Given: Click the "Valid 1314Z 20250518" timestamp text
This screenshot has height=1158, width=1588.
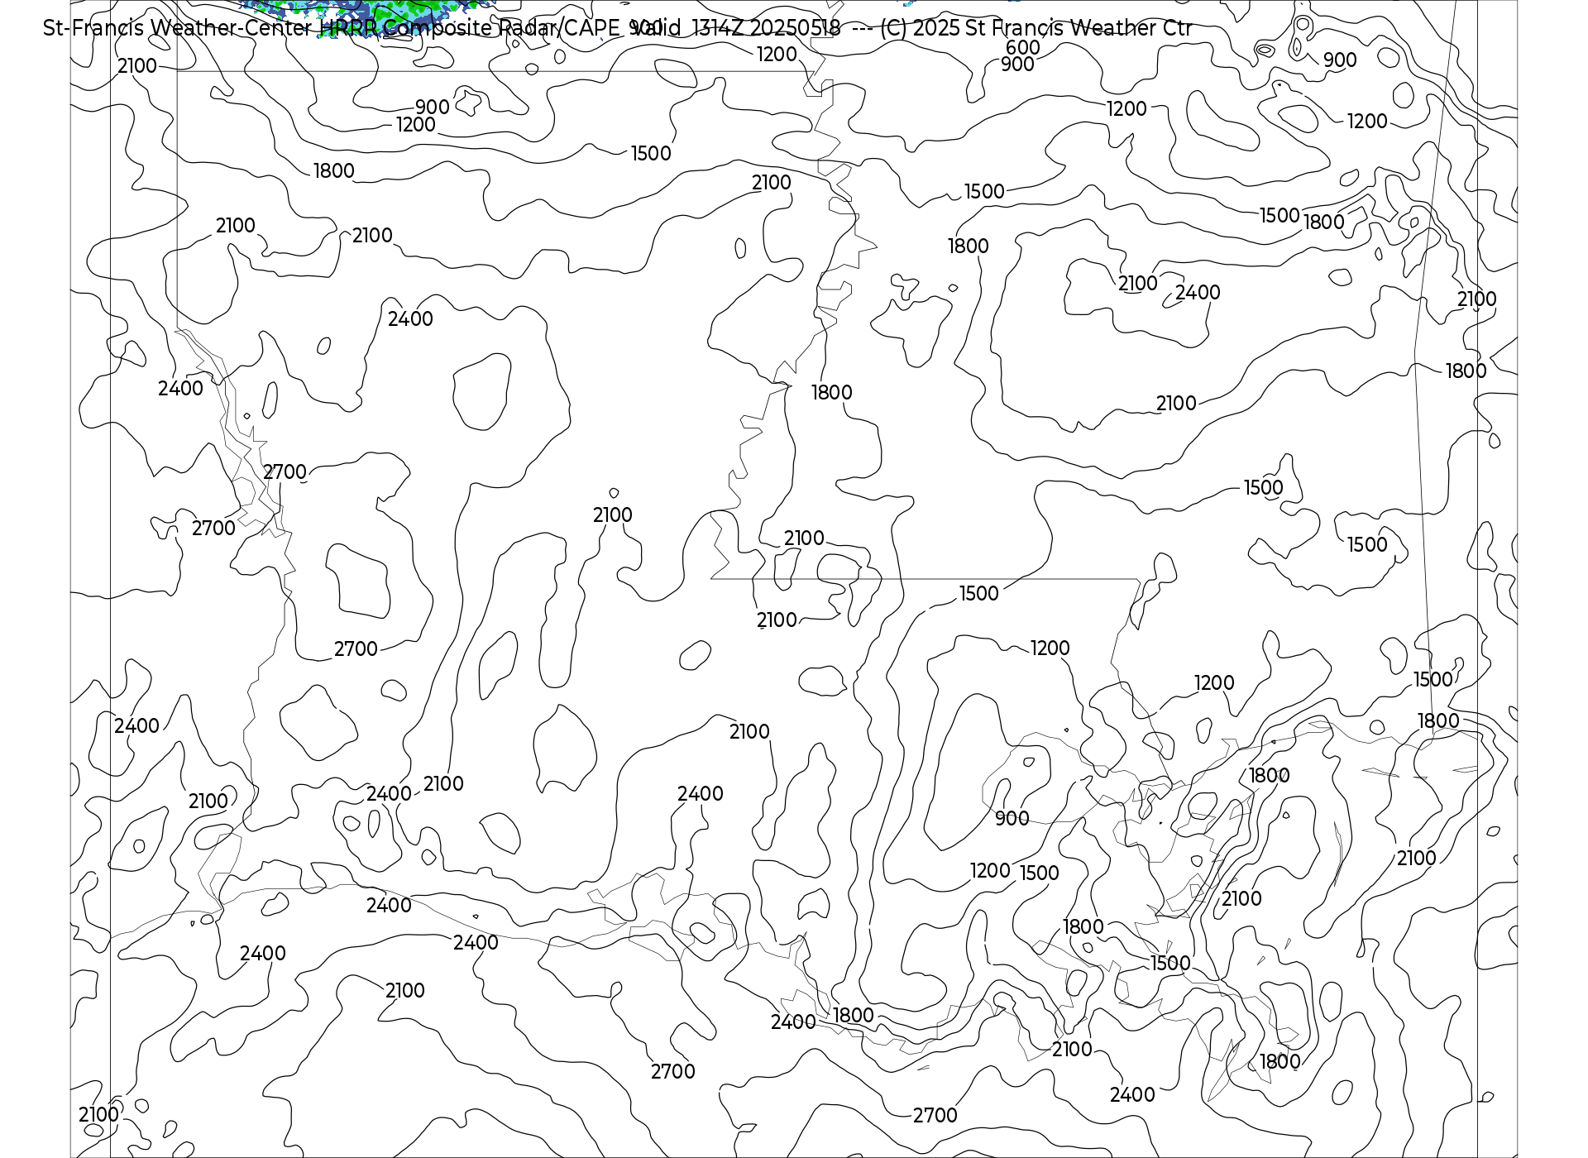Looking at the screenshot, I should click(x=735, y=28).
